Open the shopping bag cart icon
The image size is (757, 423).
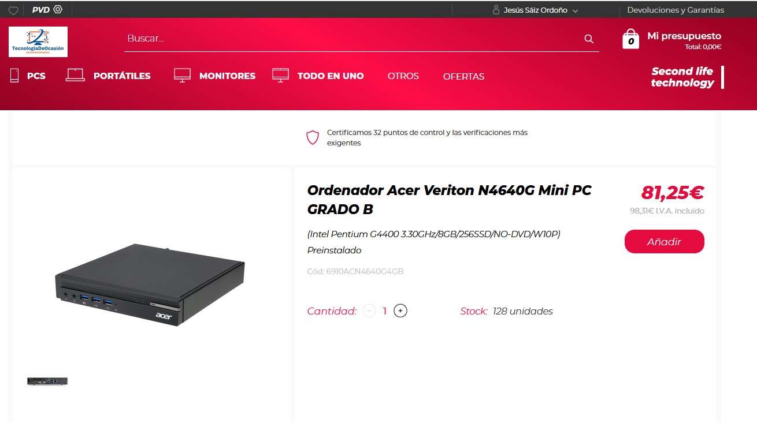click(x=630, y=39)
